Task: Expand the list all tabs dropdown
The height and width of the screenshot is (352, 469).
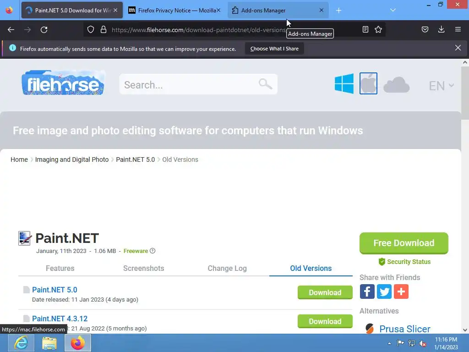Action: click(x=393, y=10)
